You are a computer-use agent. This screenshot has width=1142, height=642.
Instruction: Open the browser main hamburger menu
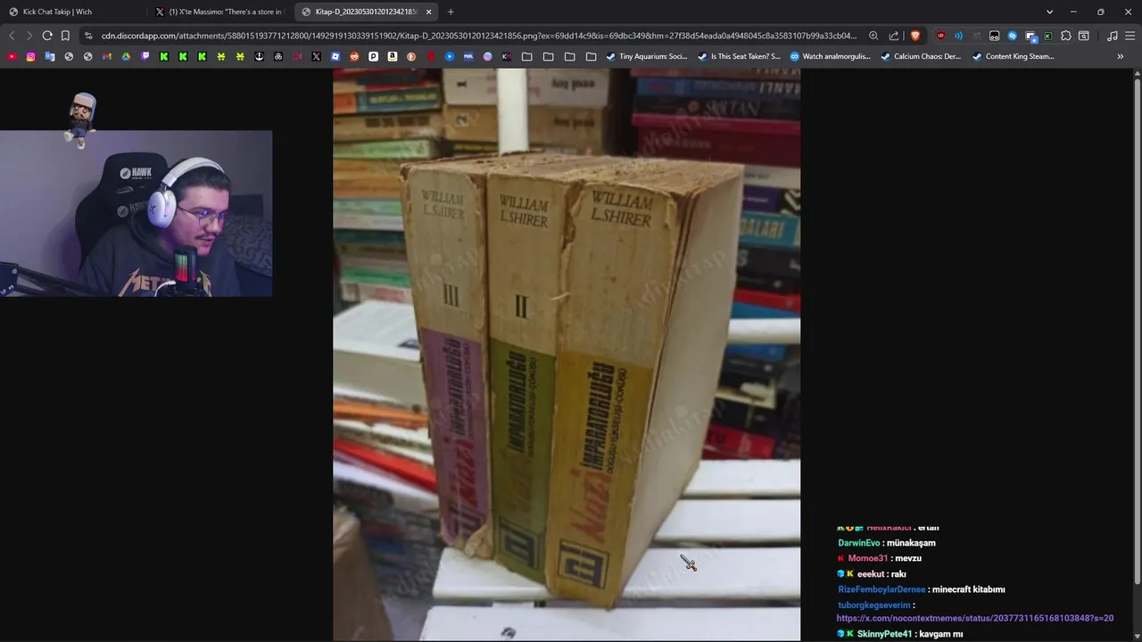point(1130,36)
